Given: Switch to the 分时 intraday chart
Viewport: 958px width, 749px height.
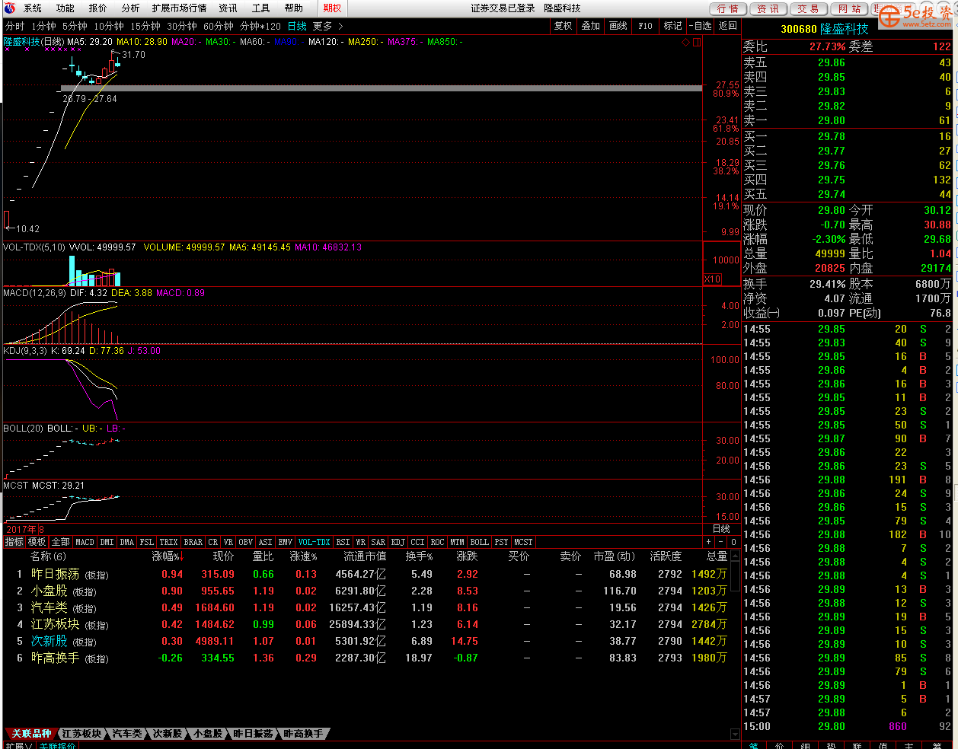Looking at the screenshot, I should point(15,26).
